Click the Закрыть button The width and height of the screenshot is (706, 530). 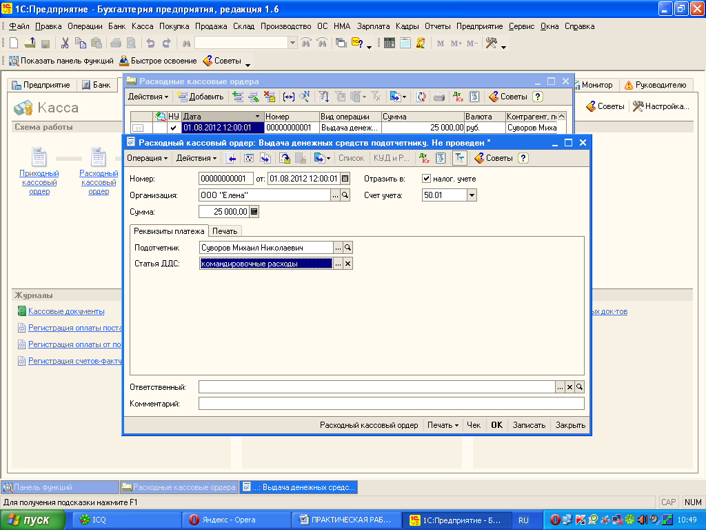tap(570, 425)
